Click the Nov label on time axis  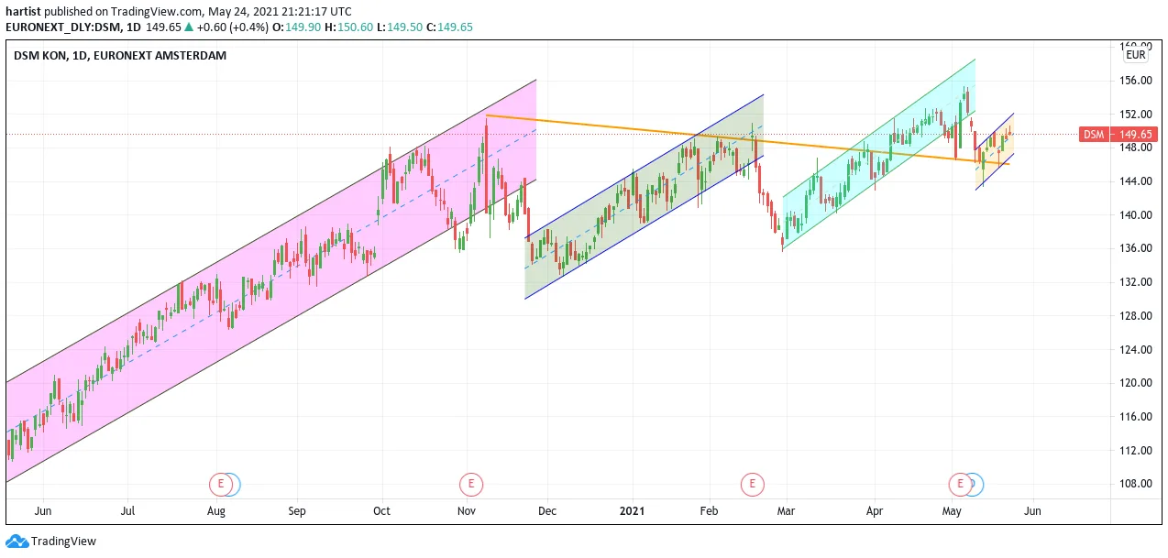point(468,510)
